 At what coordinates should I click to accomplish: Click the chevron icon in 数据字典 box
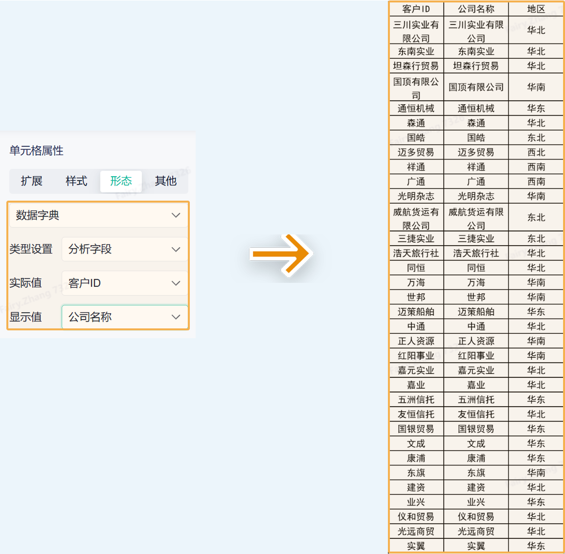pyautogui.click(x=176, y=215)
